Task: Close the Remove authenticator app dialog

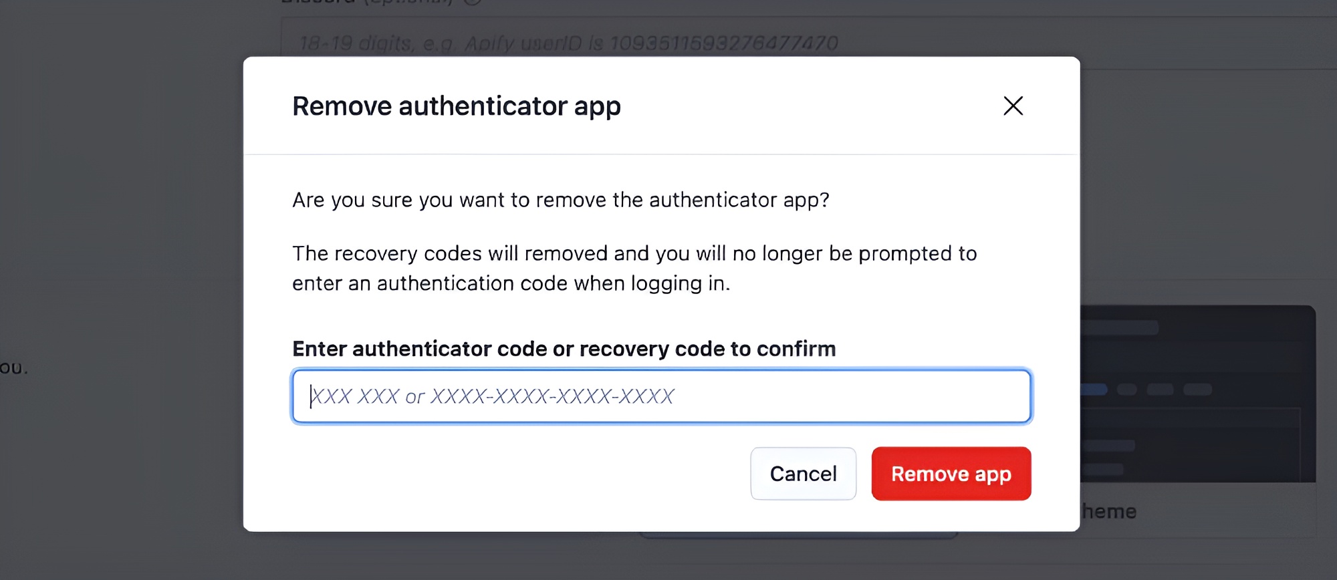Action: point(1013,106)
